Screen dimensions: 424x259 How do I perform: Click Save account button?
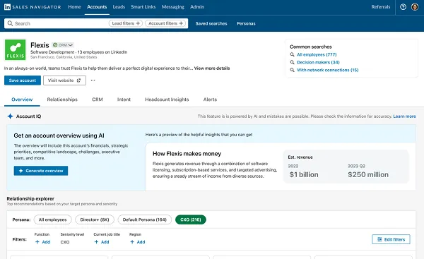tap(23, 80)
